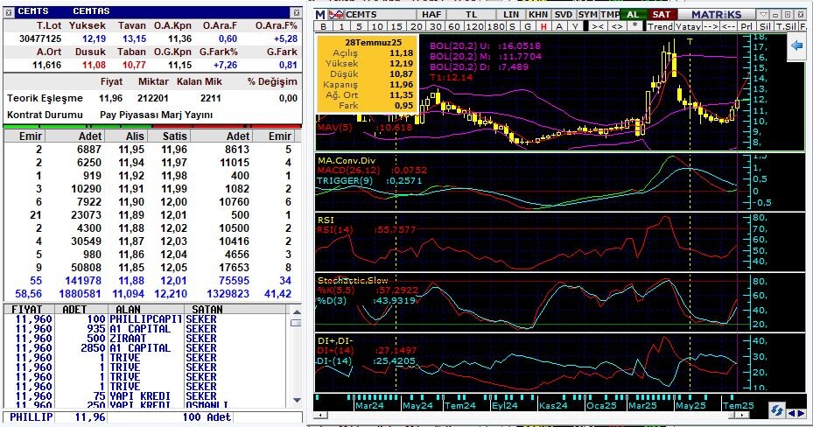
Task: Click the blue right scroll arrow at chart bottom
Action: tap(802, 413)
